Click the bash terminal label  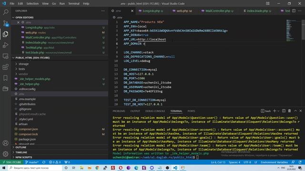coord(266,111)
